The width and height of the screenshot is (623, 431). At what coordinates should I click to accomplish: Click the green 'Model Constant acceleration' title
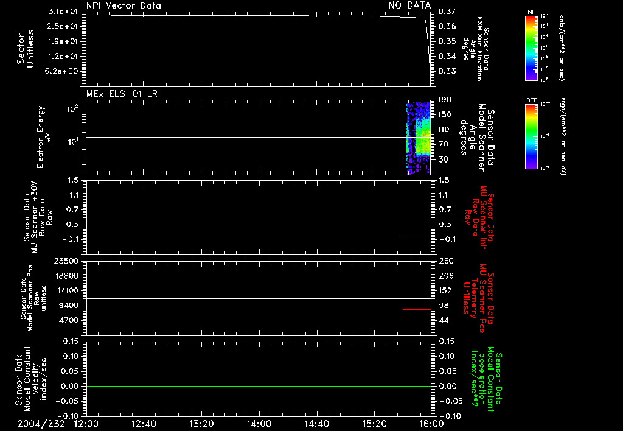[486, 379]
